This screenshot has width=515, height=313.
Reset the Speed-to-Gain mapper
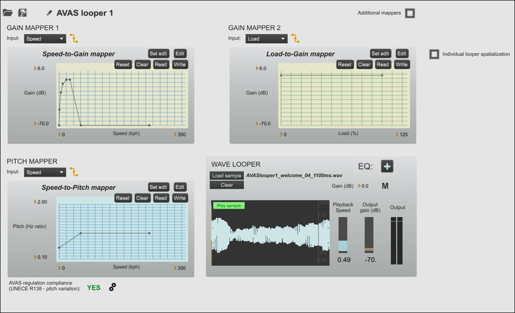coord(123,65)
